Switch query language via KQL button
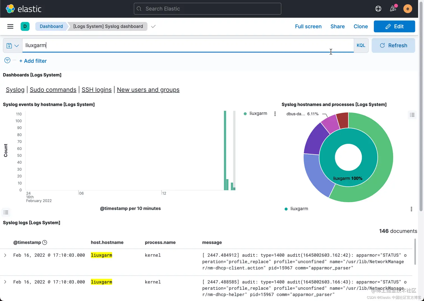The height and width of the screenshot is (301, 424). click(361, 45)
